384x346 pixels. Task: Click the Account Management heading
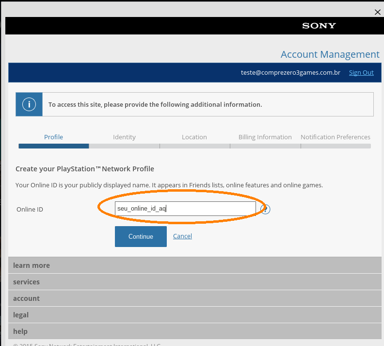point(330,54)
